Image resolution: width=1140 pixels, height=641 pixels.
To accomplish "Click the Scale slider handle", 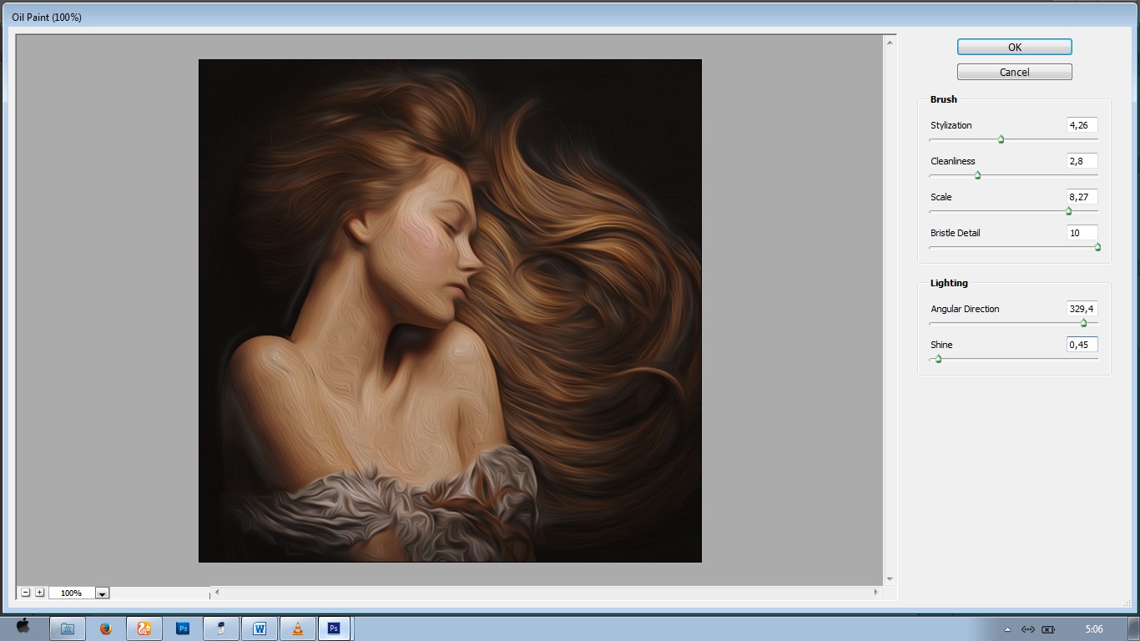I will [1068, 211].
